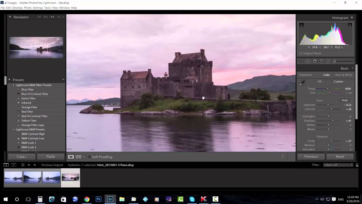Image resolution: width=362 pixels, height=204 pixels.
Task: Select the Graduated Filter tool
Action: point(321,61)
